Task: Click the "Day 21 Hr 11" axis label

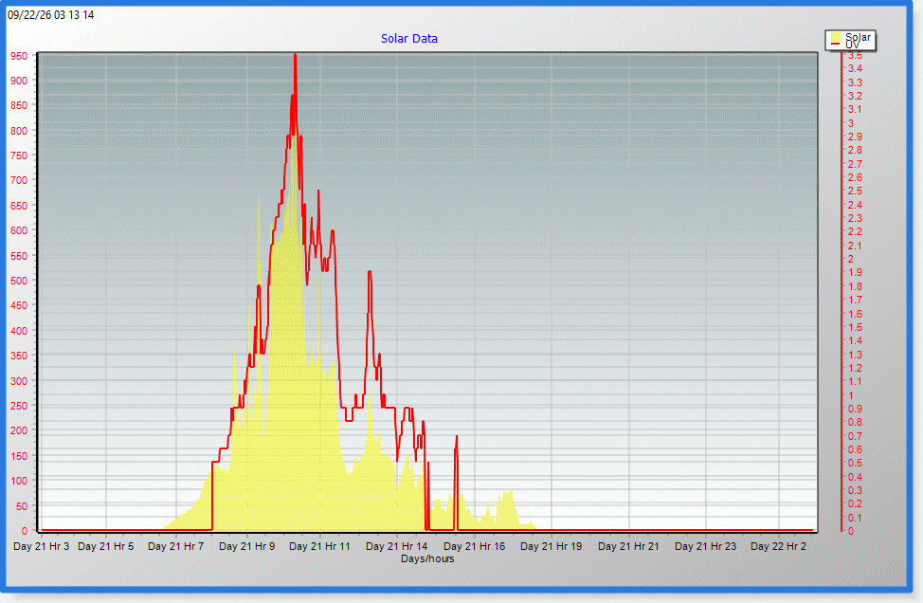Action: point(319,546)
